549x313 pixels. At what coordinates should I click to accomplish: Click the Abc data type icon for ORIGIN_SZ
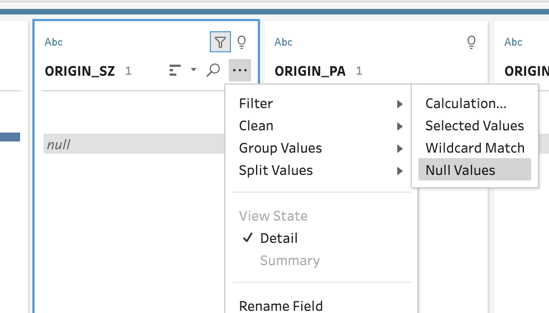coord(54,42)
